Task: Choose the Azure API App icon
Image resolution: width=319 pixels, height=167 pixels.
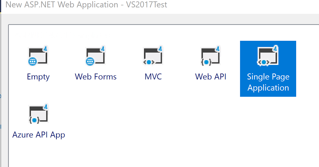Action: (x=38, y=114)
